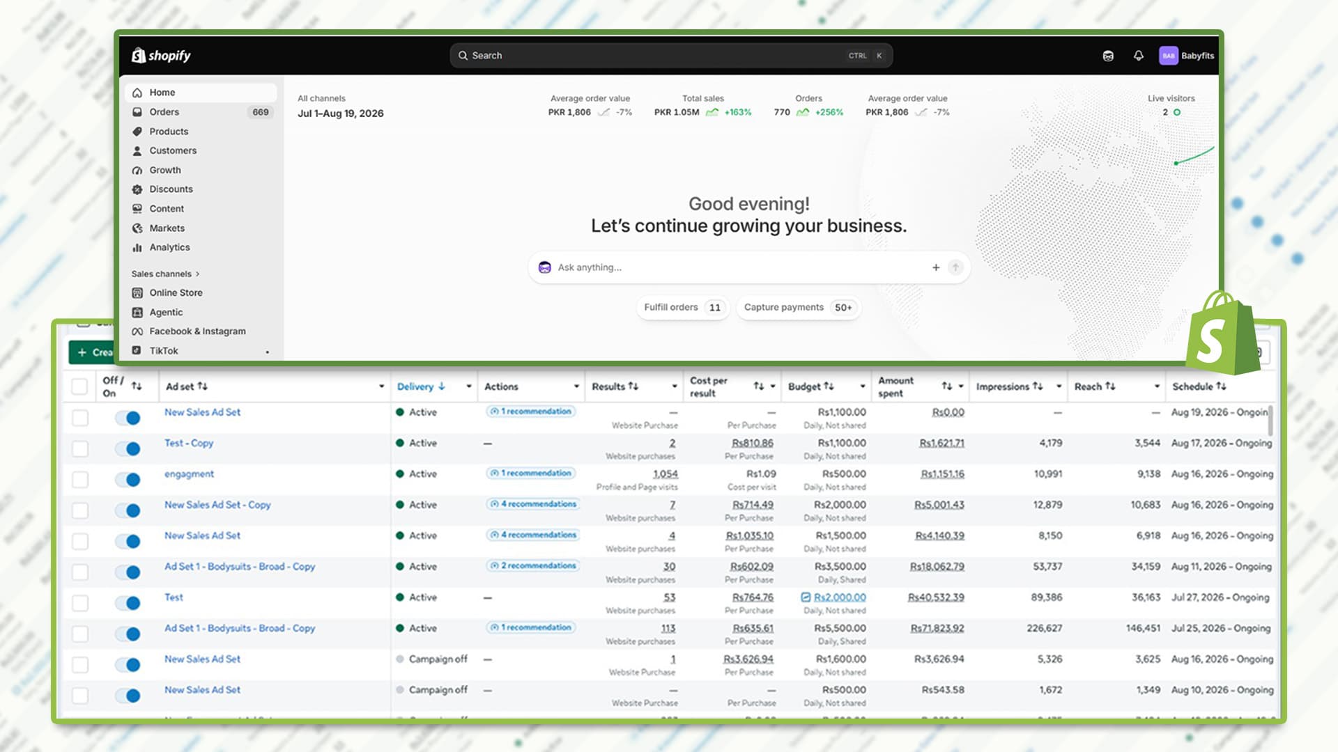
Task: Open the Amount spent column dropdown arrow
Action: coord(961,386)
